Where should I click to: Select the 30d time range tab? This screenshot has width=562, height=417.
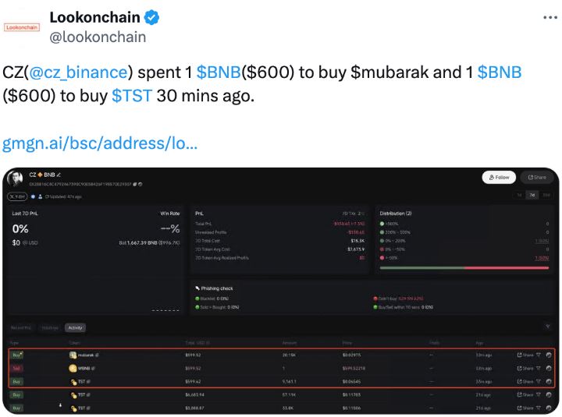[x=546, y=194]
